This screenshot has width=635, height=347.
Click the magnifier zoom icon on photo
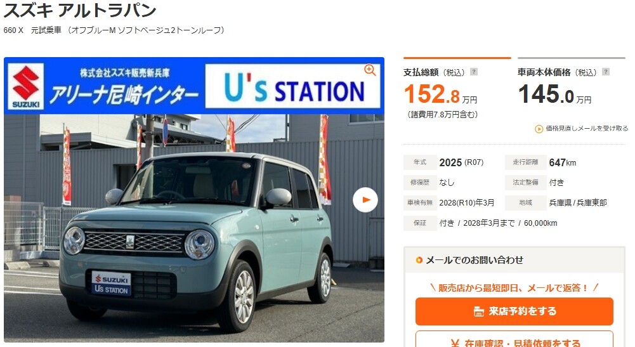pyautogui.click(x=370, y=70)
